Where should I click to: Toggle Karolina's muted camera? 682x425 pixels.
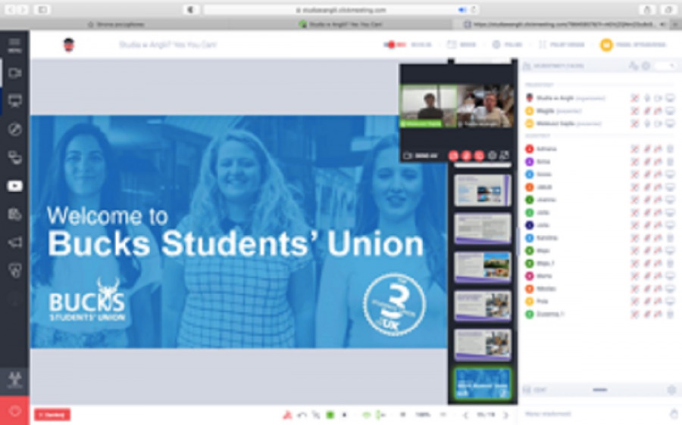tap(658, 238)
